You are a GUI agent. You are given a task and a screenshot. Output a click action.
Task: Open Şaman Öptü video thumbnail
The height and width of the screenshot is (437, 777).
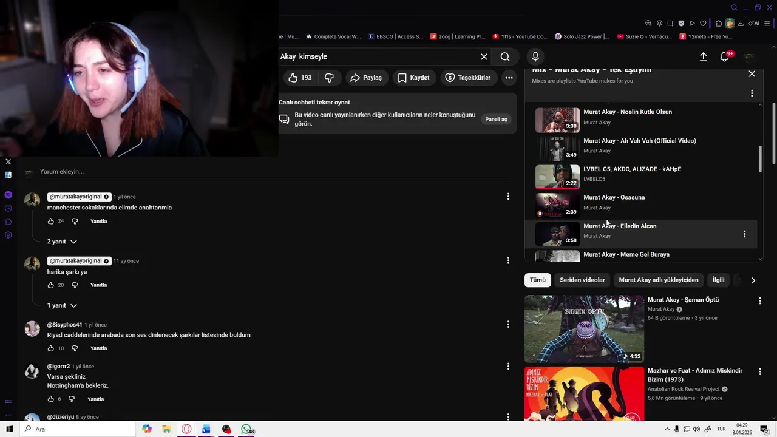(x=584, y=329)
